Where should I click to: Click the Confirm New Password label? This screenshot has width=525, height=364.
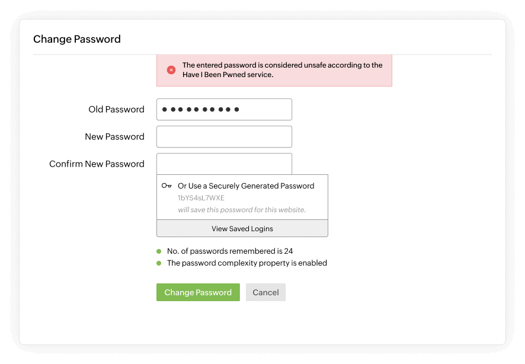97,164
